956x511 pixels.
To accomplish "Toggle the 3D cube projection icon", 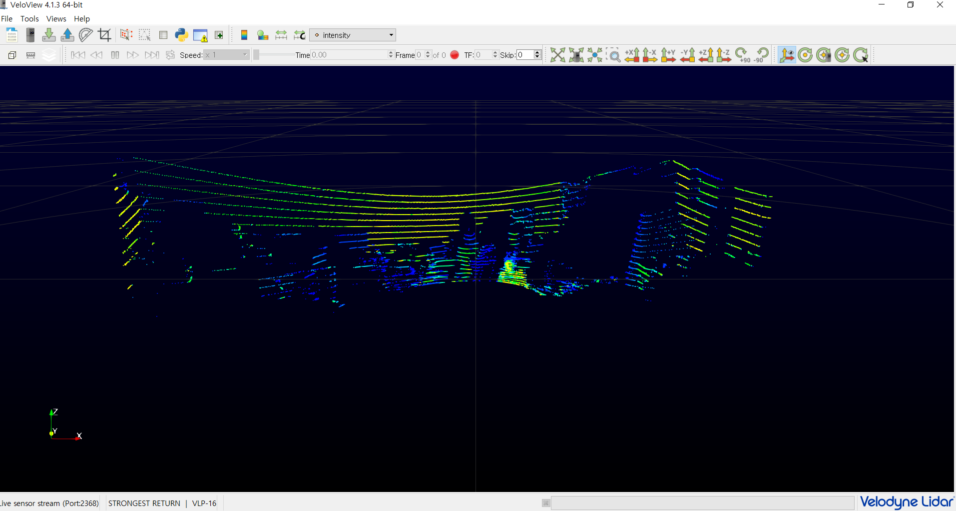I will pos(12,55).
